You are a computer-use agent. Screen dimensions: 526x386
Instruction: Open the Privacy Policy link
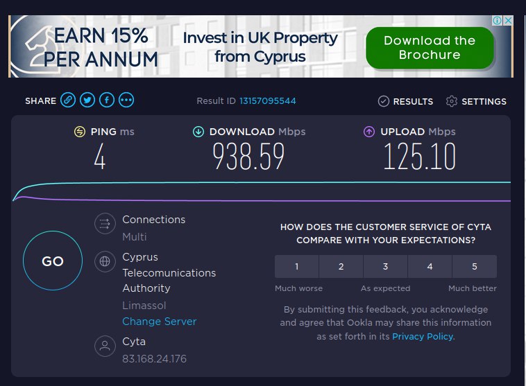pos(423,336)
